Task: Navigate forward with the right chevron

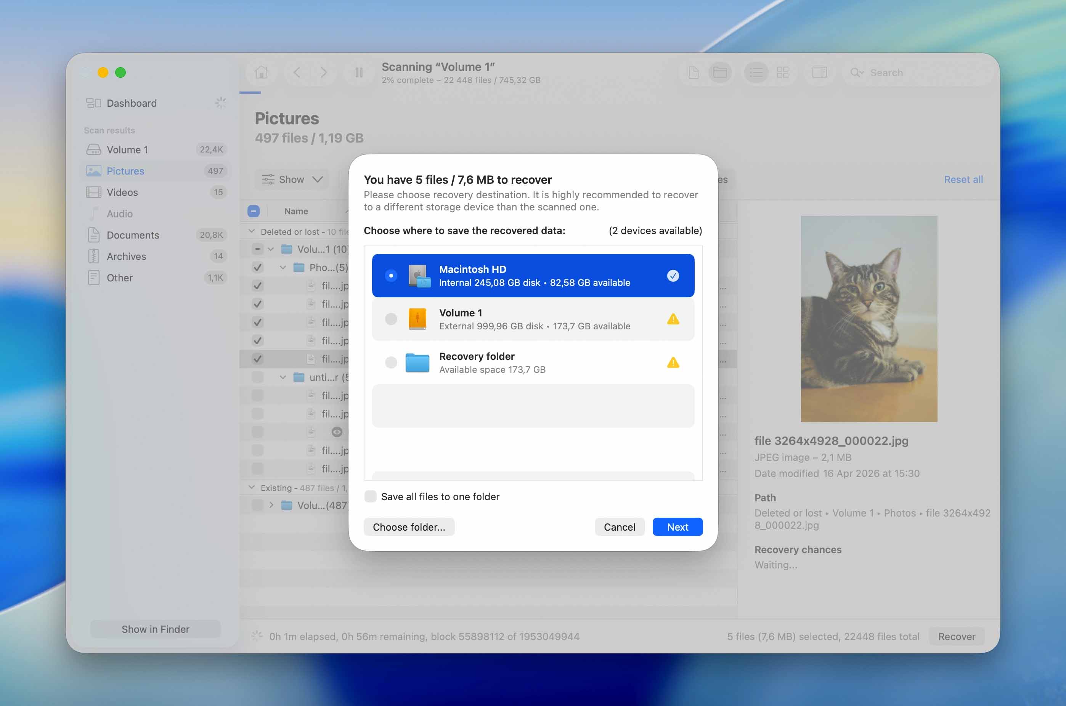Action: (x=323, y=72)
